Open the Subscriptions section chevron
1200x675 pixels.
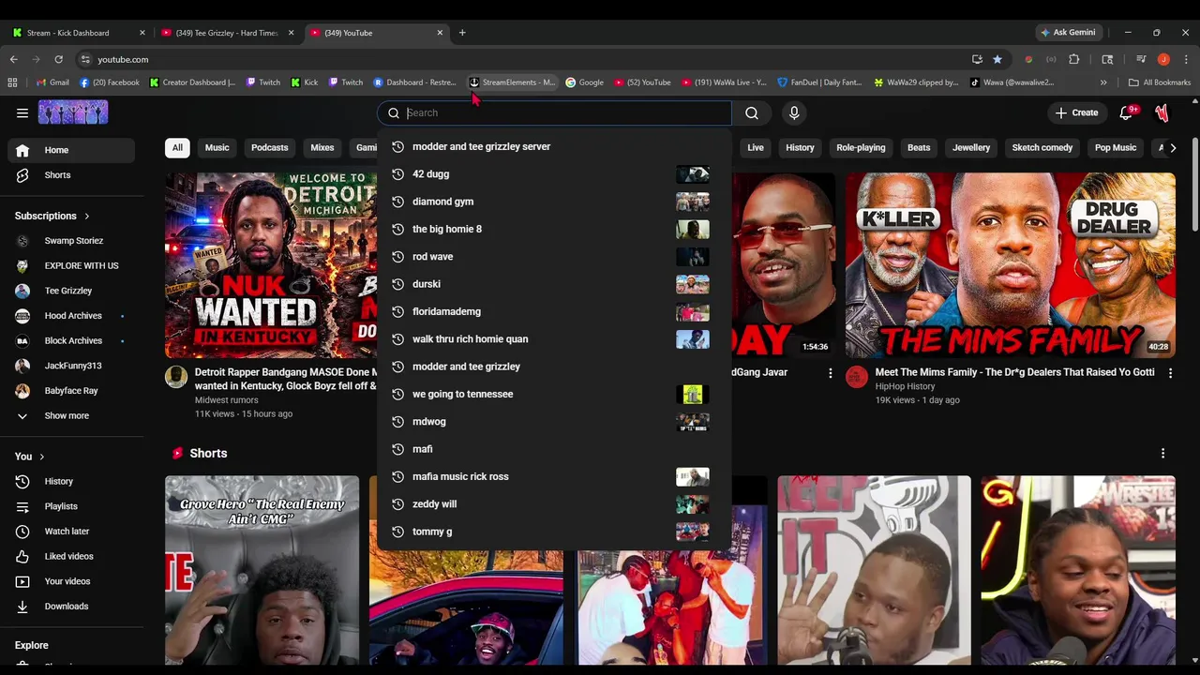87,217
